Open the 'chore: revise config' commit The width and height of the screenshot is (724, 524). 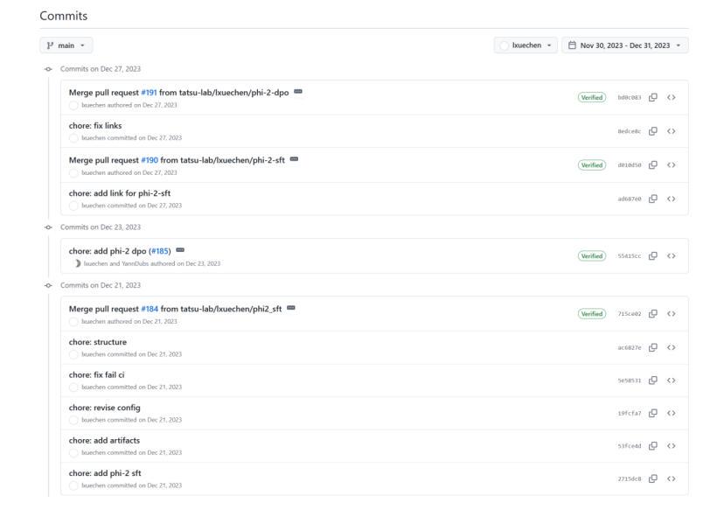(104, 408)
